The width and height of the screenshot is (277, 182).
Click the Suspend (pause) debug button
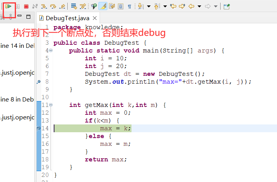pyautogui.click(x=18, y=7)
